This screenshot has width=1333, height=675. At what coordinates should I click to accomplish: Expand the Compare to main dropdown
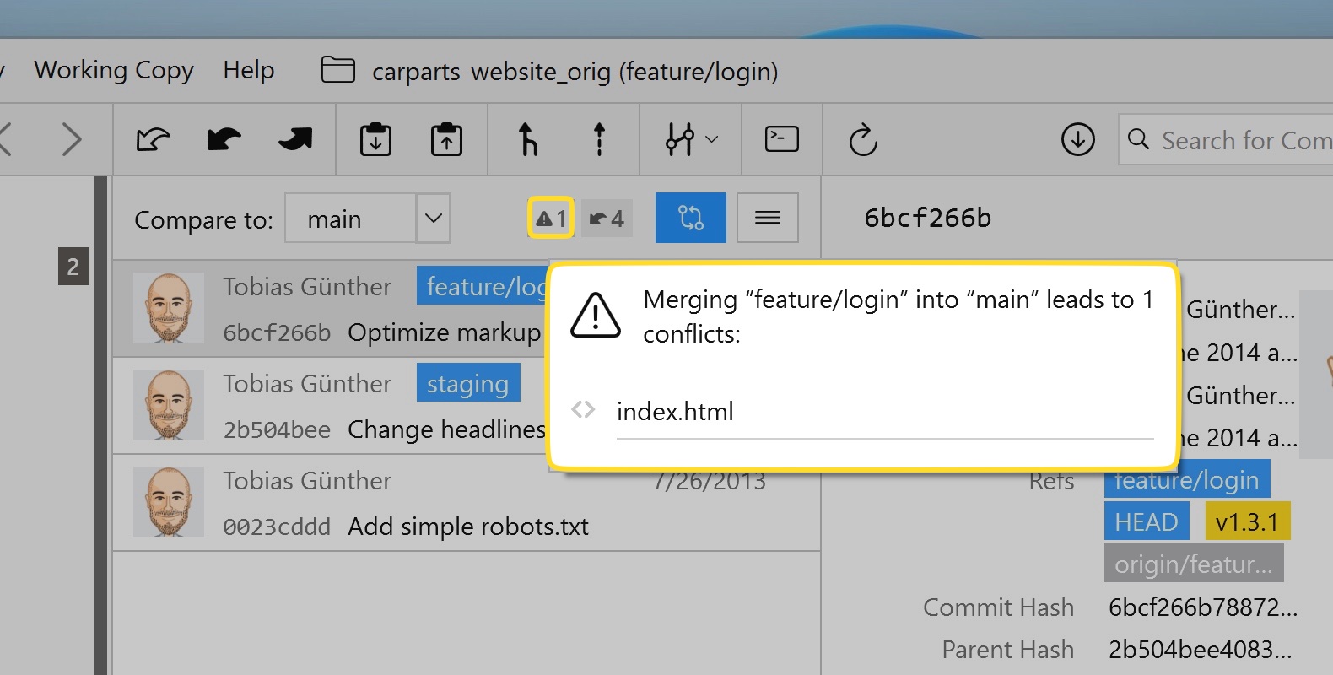click(434, 219)
